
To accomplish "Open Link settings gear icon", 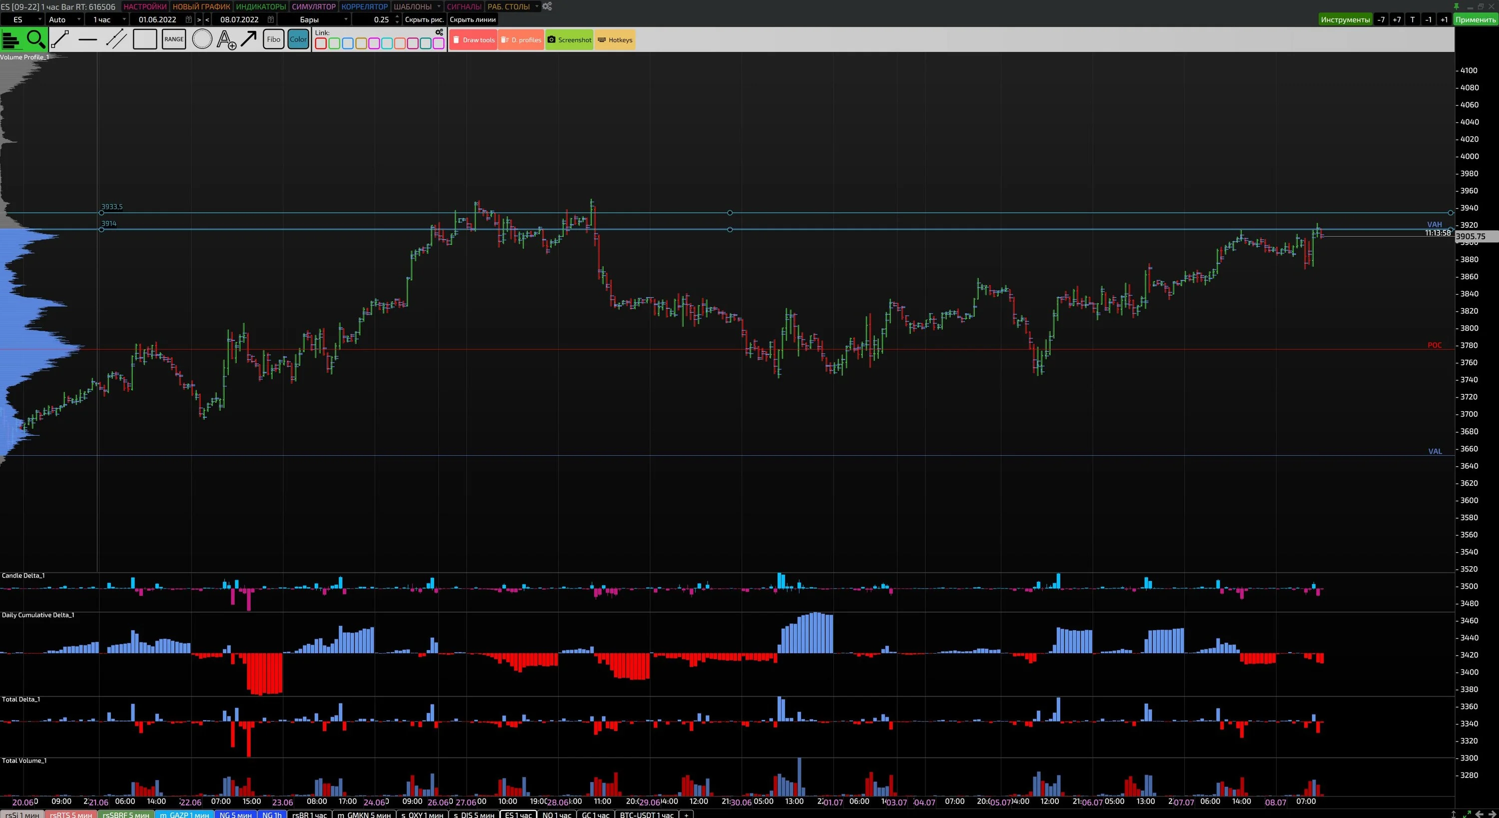I will 439,32.
